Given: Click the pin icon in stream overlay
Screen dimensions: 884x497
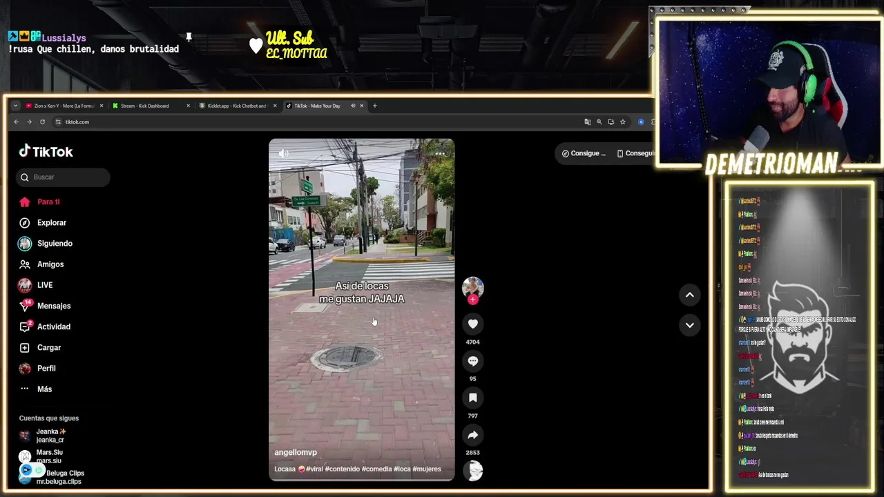Looking at the screenshot, I should tap(189, 37).
